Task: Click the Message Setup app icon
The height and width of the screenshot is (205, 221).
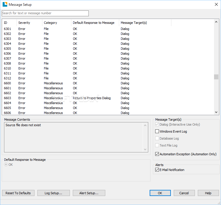Action: [5, 5]
